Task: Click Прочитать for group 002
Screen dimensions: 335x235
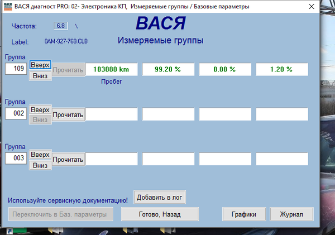Action: [68, 114]
